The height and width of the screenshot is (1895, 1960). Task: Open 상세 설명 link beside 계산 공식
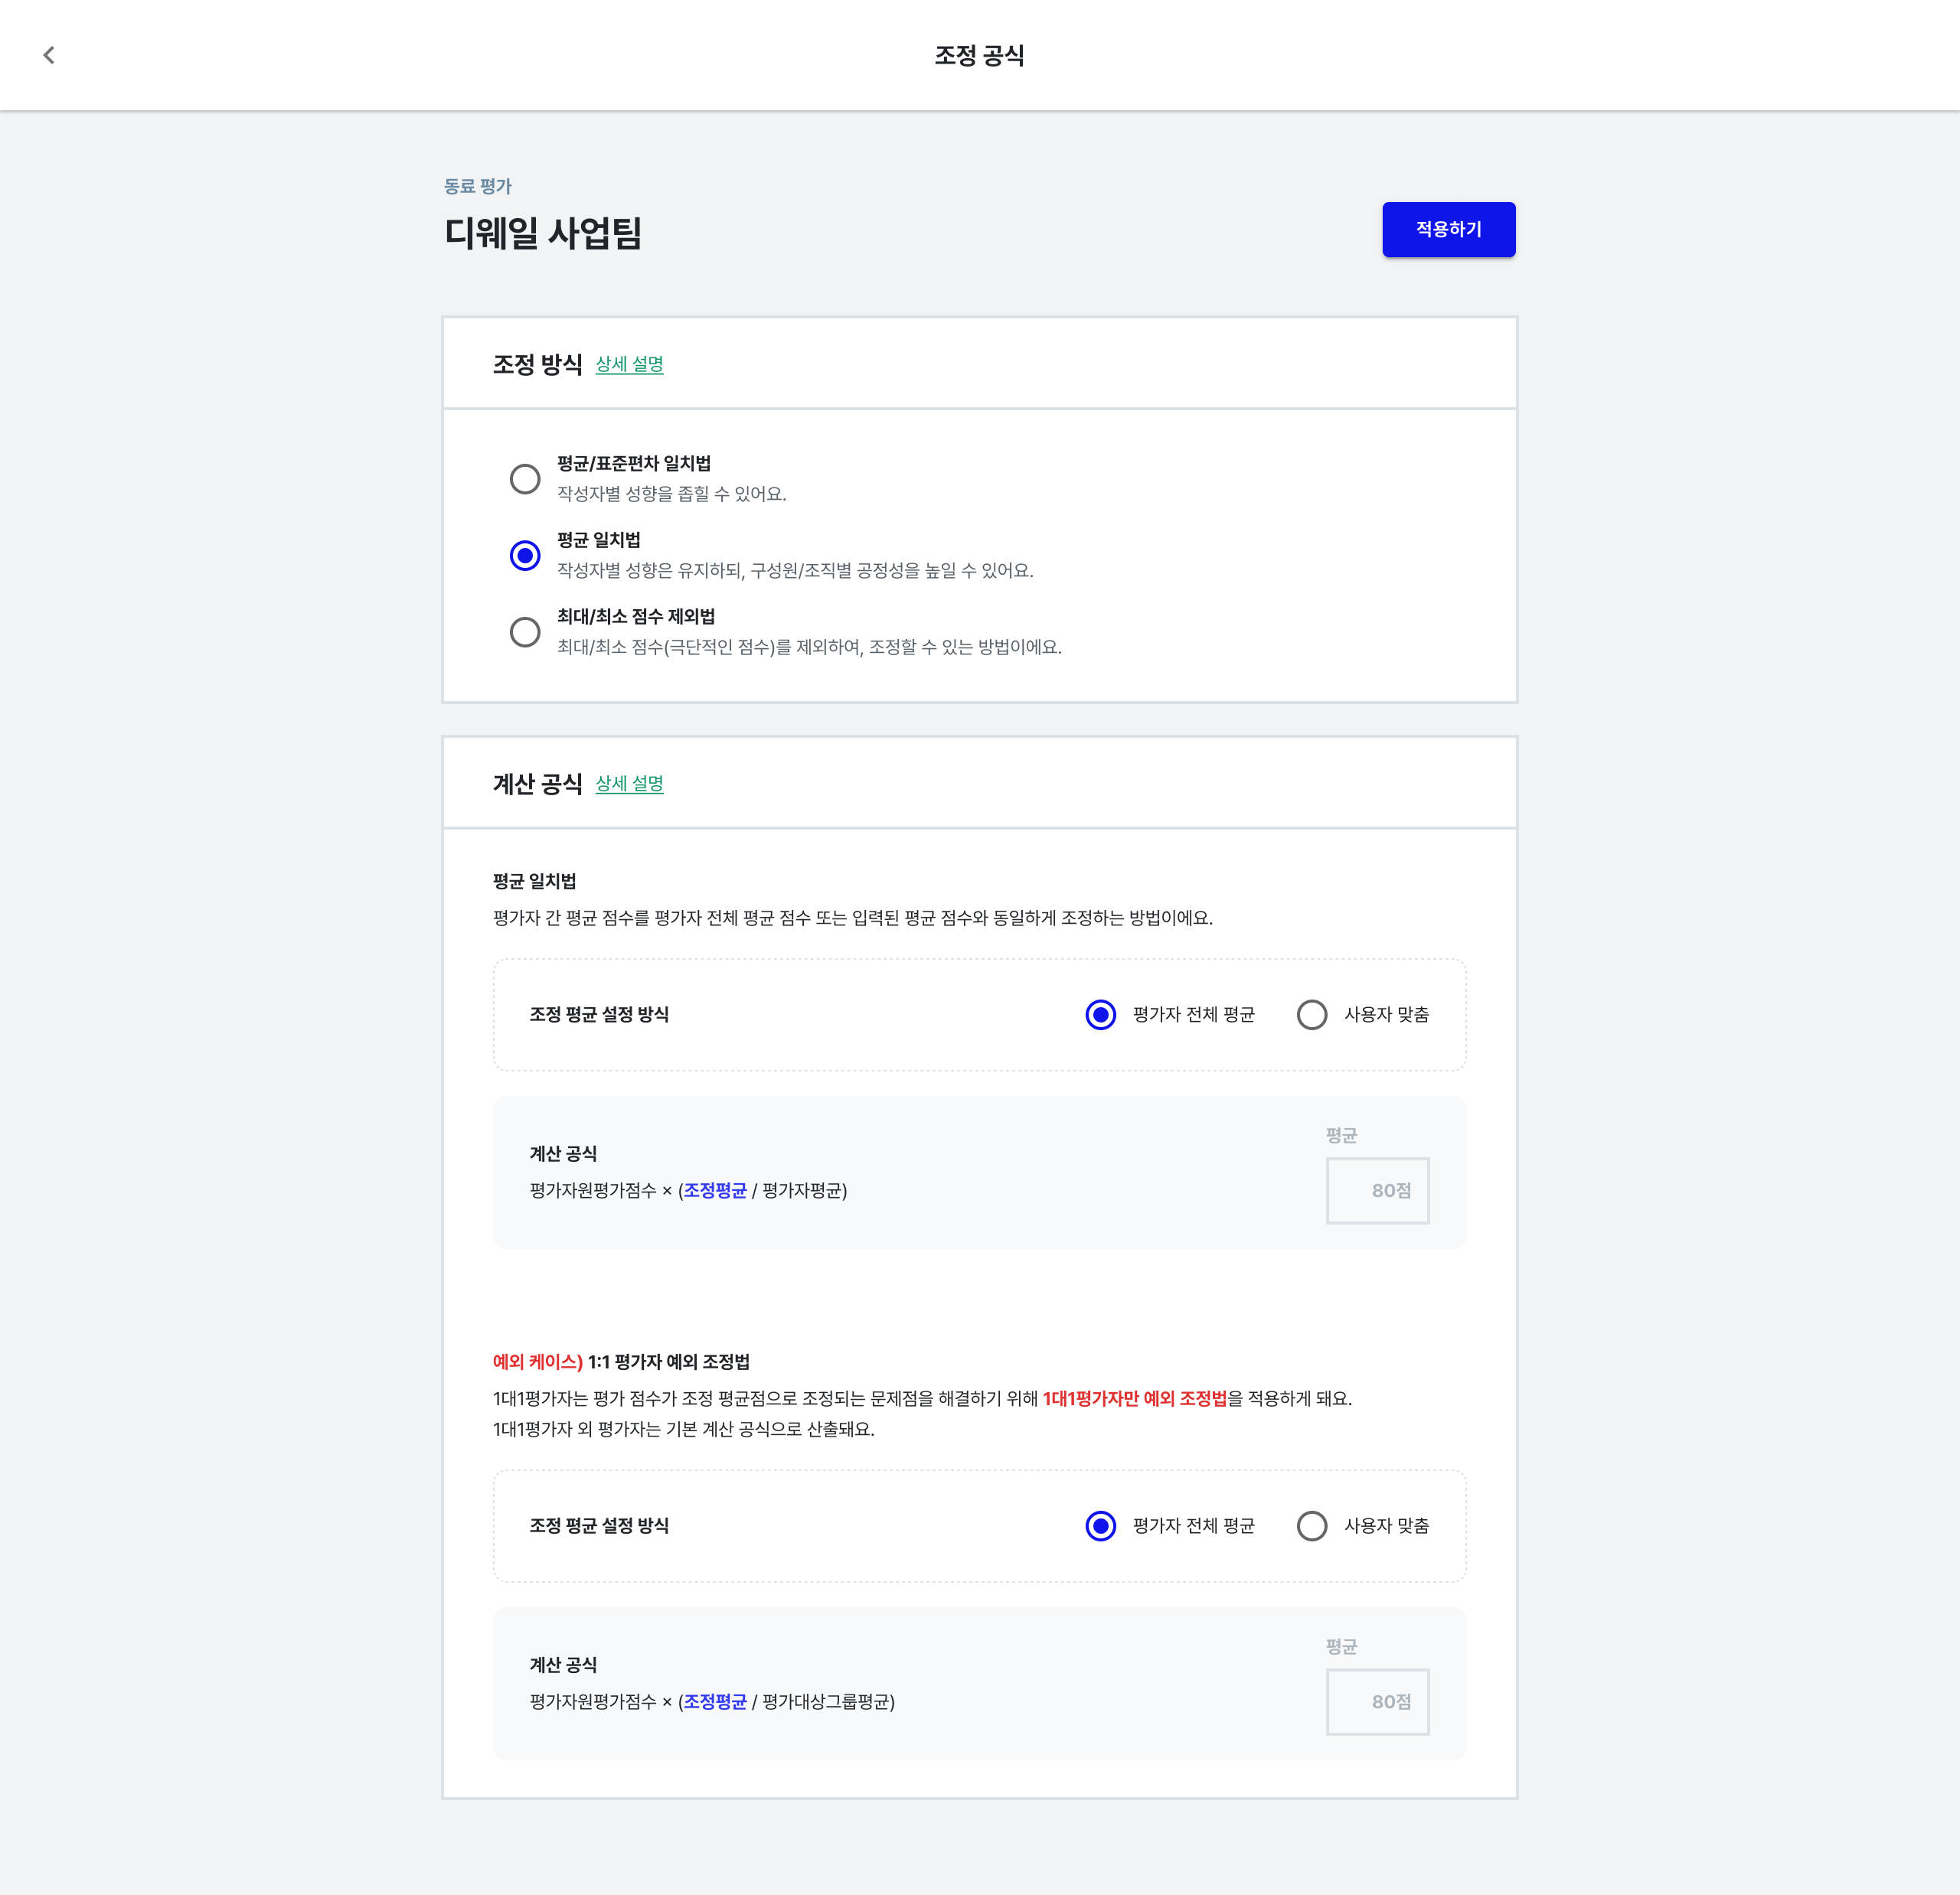pos(629,784)
